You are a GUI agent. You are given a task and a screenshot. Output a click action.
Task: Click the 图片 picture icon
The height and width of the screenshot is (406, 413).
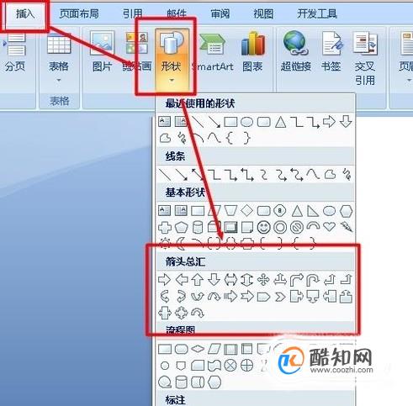[x=102, y=51]
